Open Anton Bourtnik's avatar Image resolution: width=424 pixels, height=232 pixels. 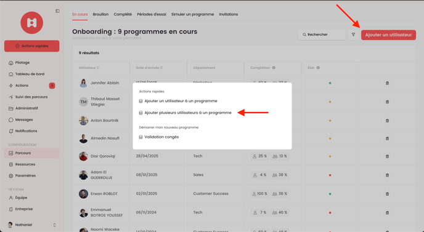[83, 121]
